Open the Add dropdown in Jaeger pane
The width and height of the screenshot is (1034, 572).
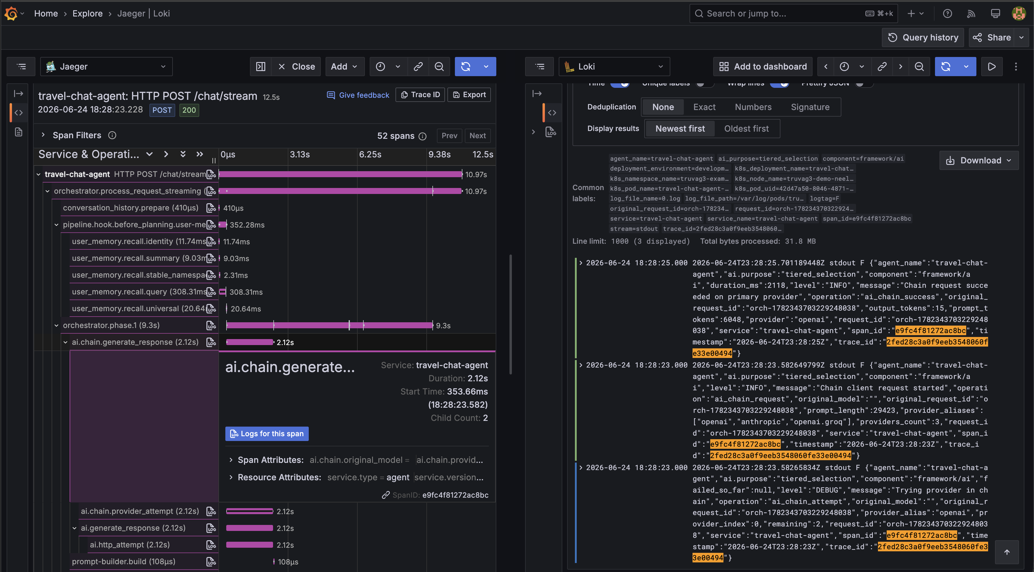click(344, 67)
